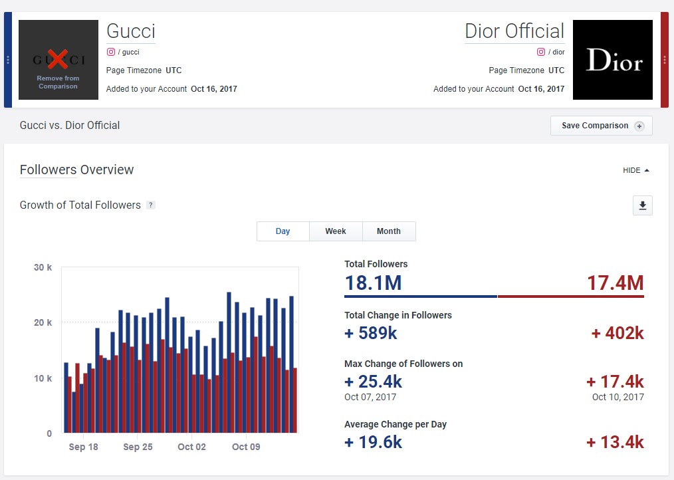Click the Dior logo thumbnail
Screen dimensions: 674x480
click(612, 60)
